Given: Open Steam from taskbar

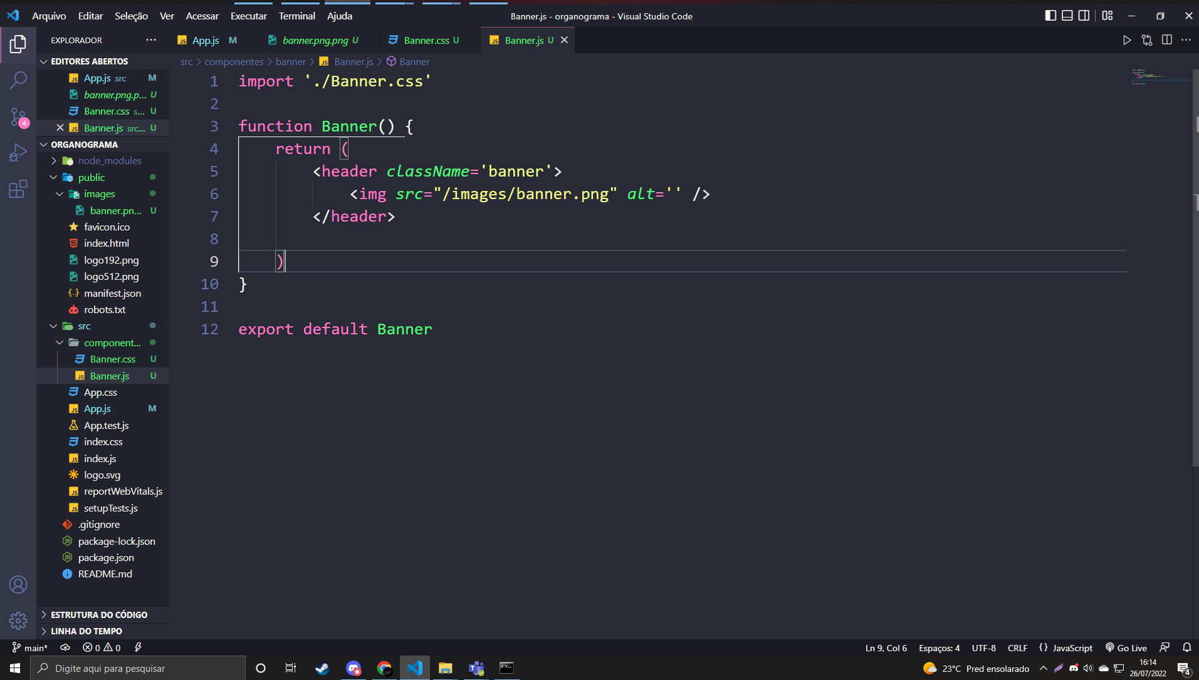Looking at the screenshot, I should click(322, 668).
